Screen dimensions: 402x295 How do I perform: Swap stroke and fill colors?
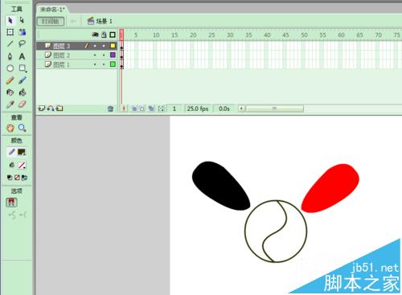24,178
